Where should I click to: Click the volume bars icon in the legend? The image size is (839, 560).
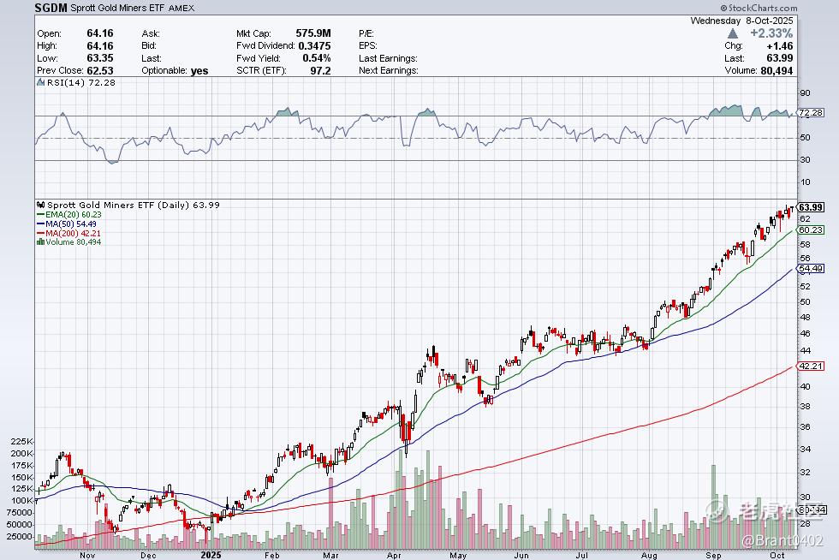point(40,242)
